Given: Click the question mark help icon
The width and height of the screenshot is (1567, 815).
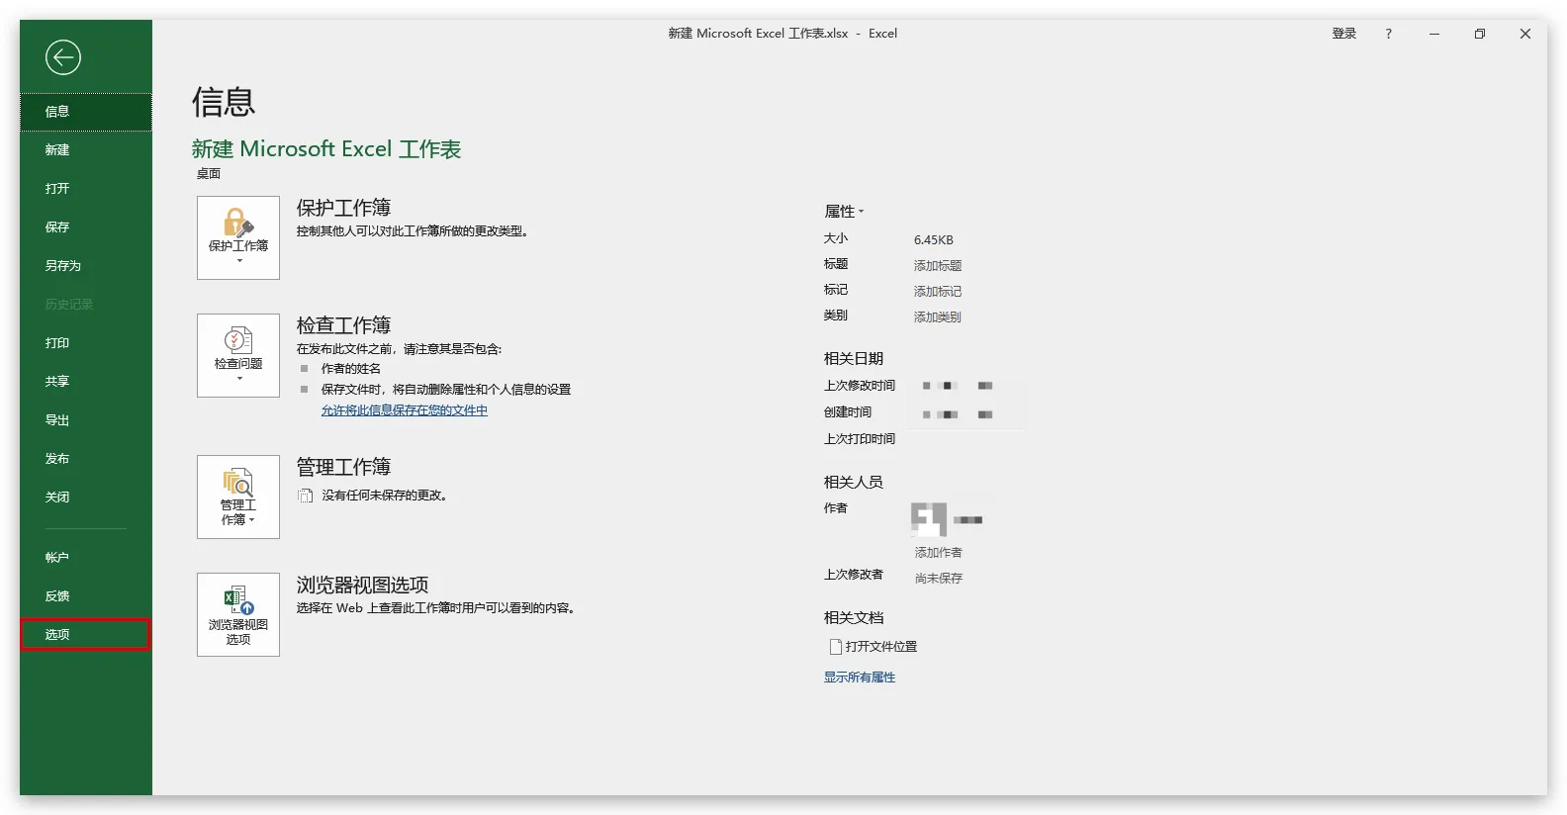Looking at the screenshot, I should 1388,34.
